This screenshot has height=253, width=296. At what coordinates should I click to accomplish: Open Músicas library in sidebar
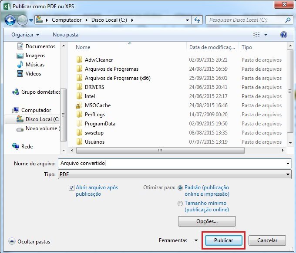(x=20, y=65)
